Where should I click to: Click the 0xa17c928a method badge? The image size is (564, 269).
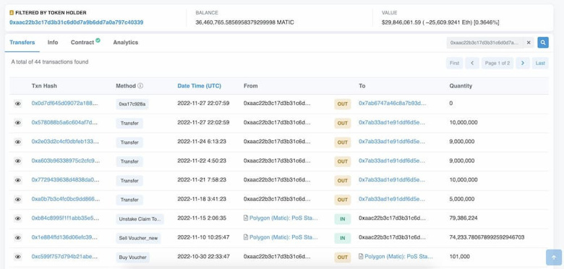(x=132, y=104)
